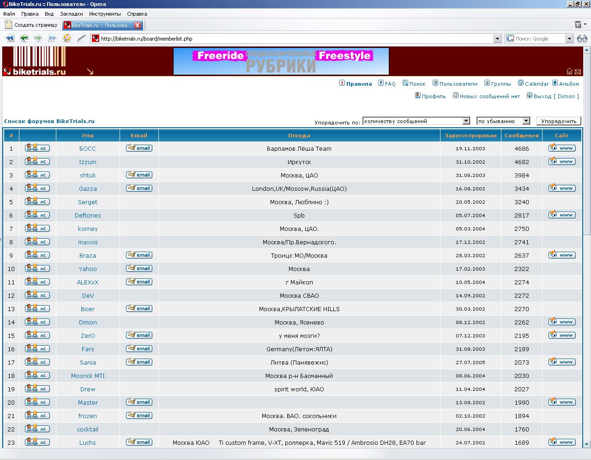Click the Rewind navigation icon
This screenshot has width=591, height=460.
[x=9, y=38]
